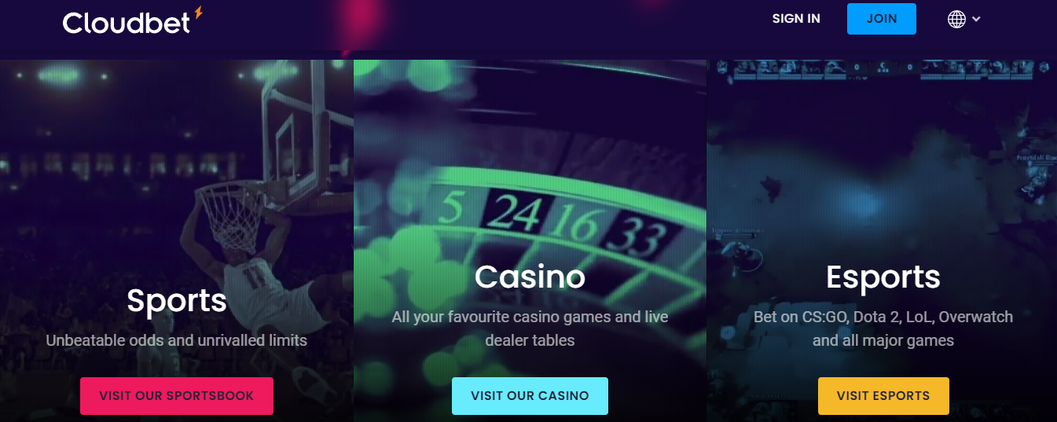Click the 'Unbeatable odds and unrivalled limits' text
The width and height of the screenshot is (1057, 422).
[177, 341]
